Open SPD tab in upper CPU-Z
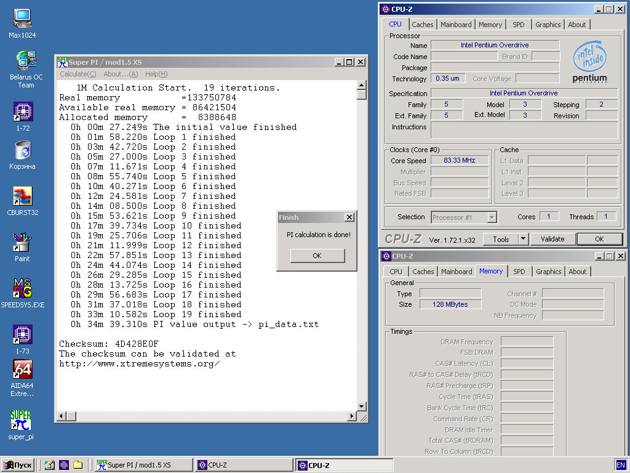This screenshot has height=473, width=630. tap(518, 25)
